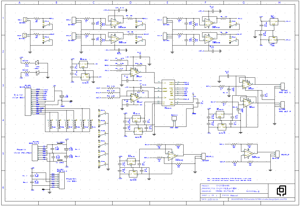Viewport: 300px width, 206px height.
Task: Select op-amp driving SK407 PRE OUT L
Action: pyautogui.click(x=247, y=84)
